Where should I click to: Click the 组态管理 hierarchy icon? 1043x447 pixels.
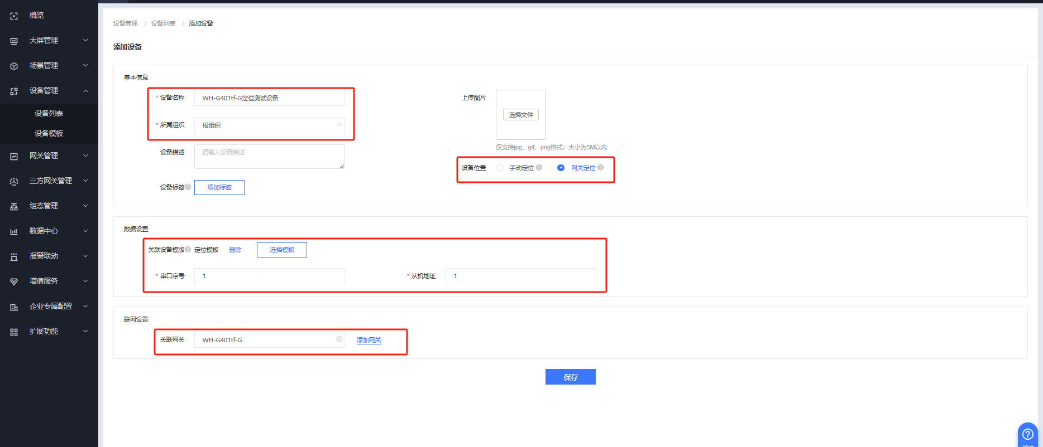[14, 207]
